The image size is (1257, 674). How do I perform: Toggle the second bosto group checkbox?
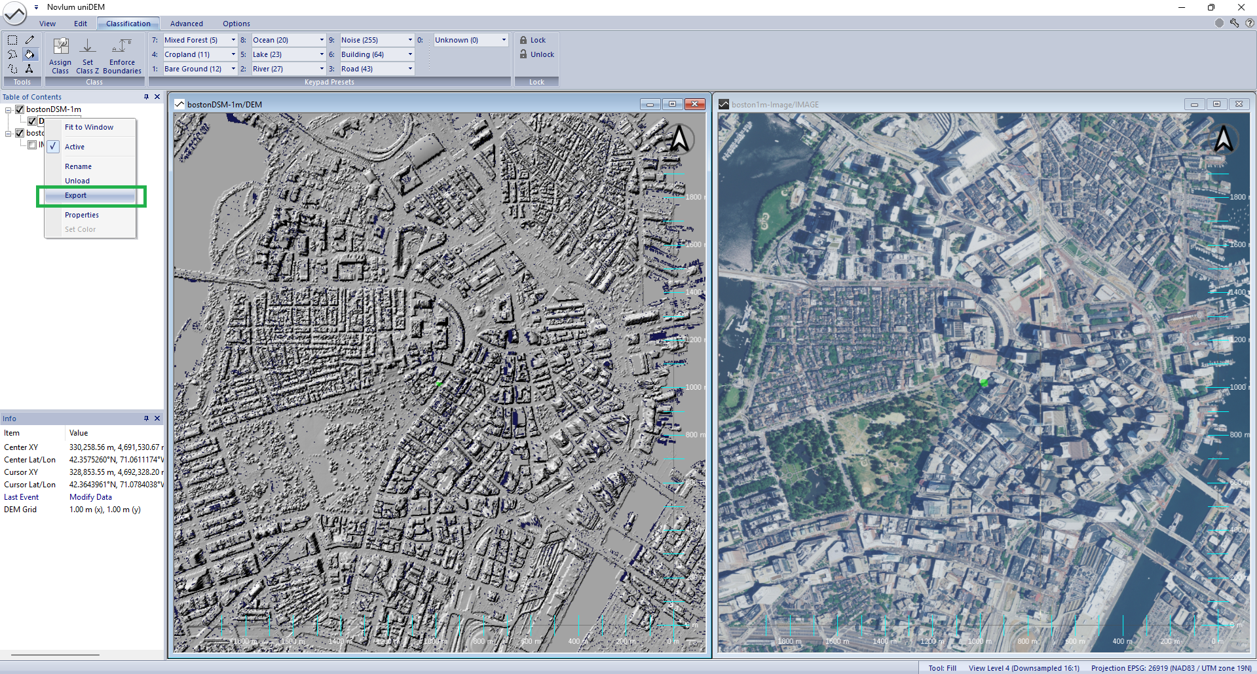[x=20, y=133]
